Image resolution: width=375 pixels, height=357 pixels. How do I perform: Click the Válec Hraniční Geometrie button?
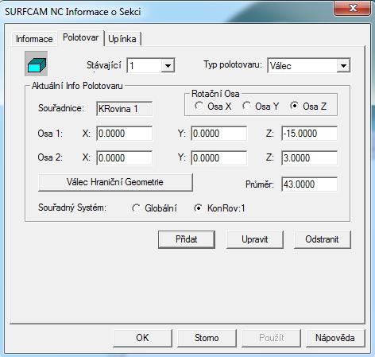(115, 182)
